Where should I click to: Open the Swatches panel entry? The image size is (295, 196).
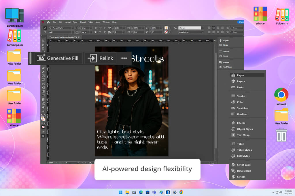[x=242, y=108]
